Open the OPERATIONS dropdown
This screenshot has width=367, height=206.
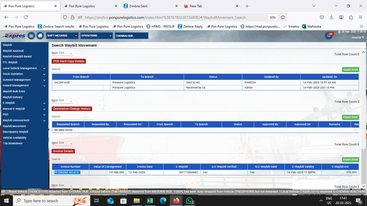coord(97,36)
